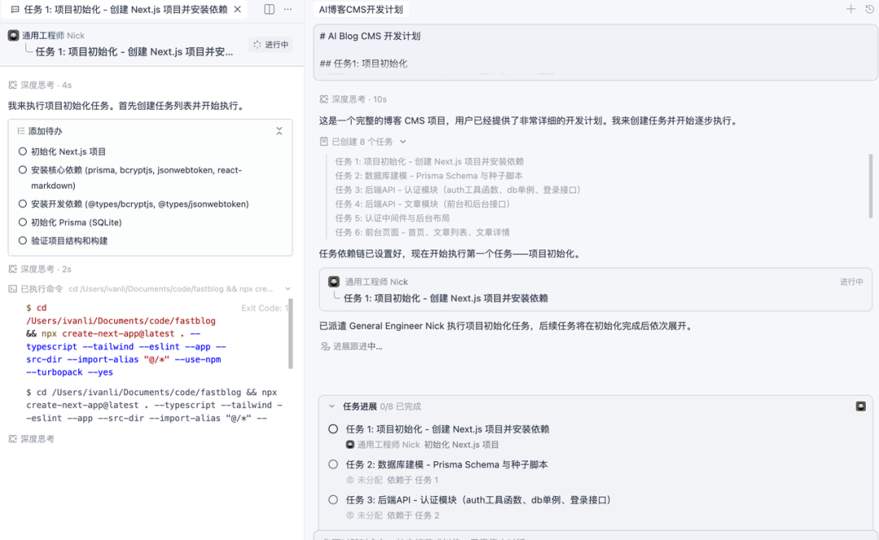Click the plus icon to create new document

tap(851, 9)
